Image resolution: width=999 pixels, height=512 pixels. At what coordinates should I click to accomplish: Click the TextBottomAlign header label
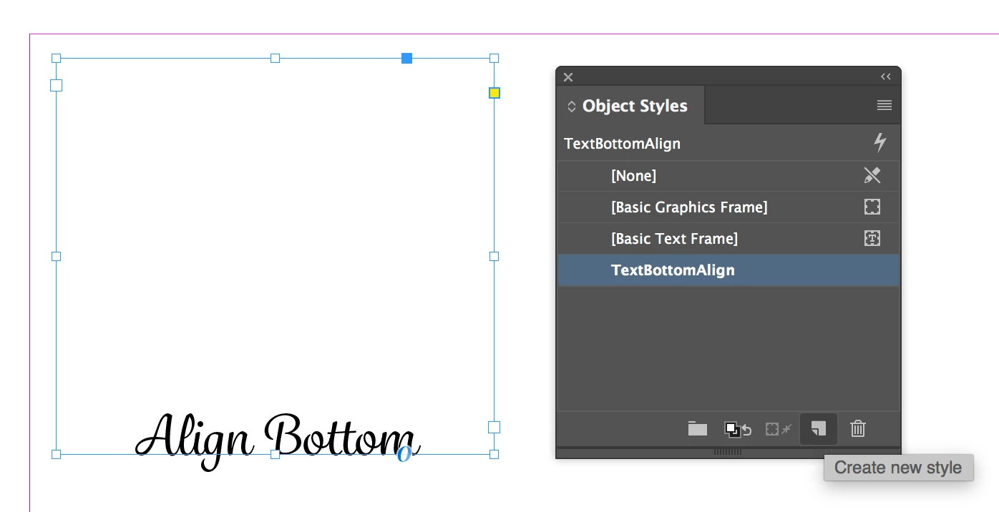tap(623, 143)
